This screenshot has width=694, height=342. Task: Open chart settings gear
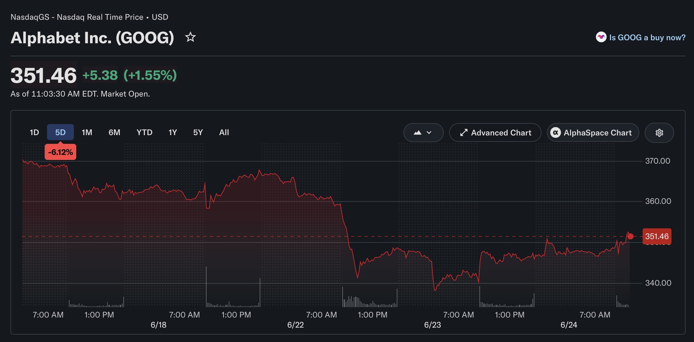point(659,133)
